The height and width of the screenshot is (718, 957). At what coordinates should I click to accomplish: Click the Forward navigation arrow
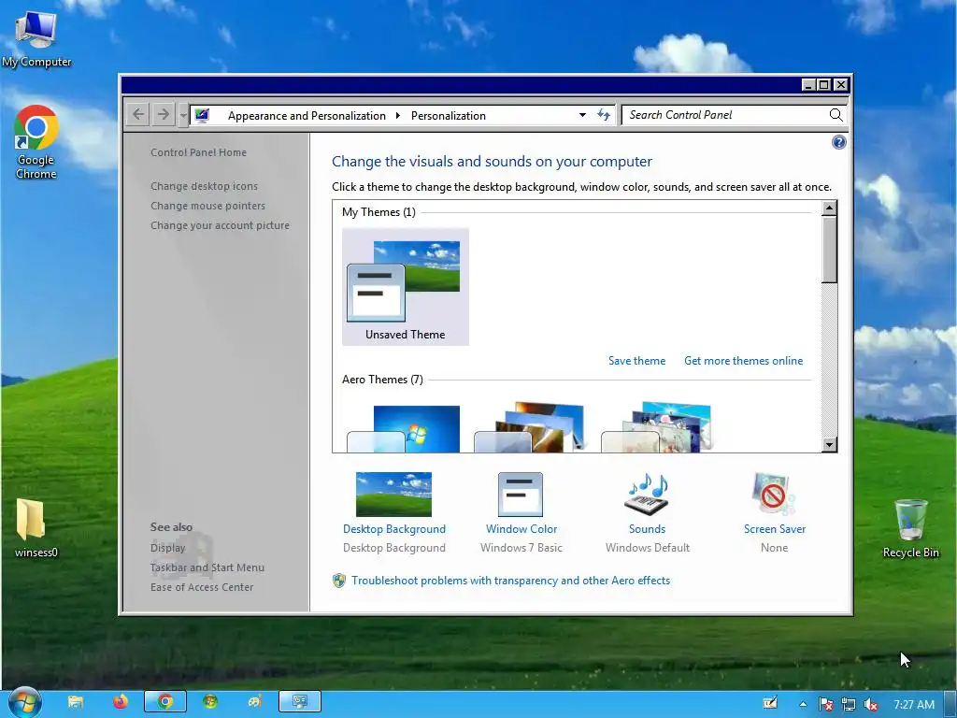click(163, 114)
